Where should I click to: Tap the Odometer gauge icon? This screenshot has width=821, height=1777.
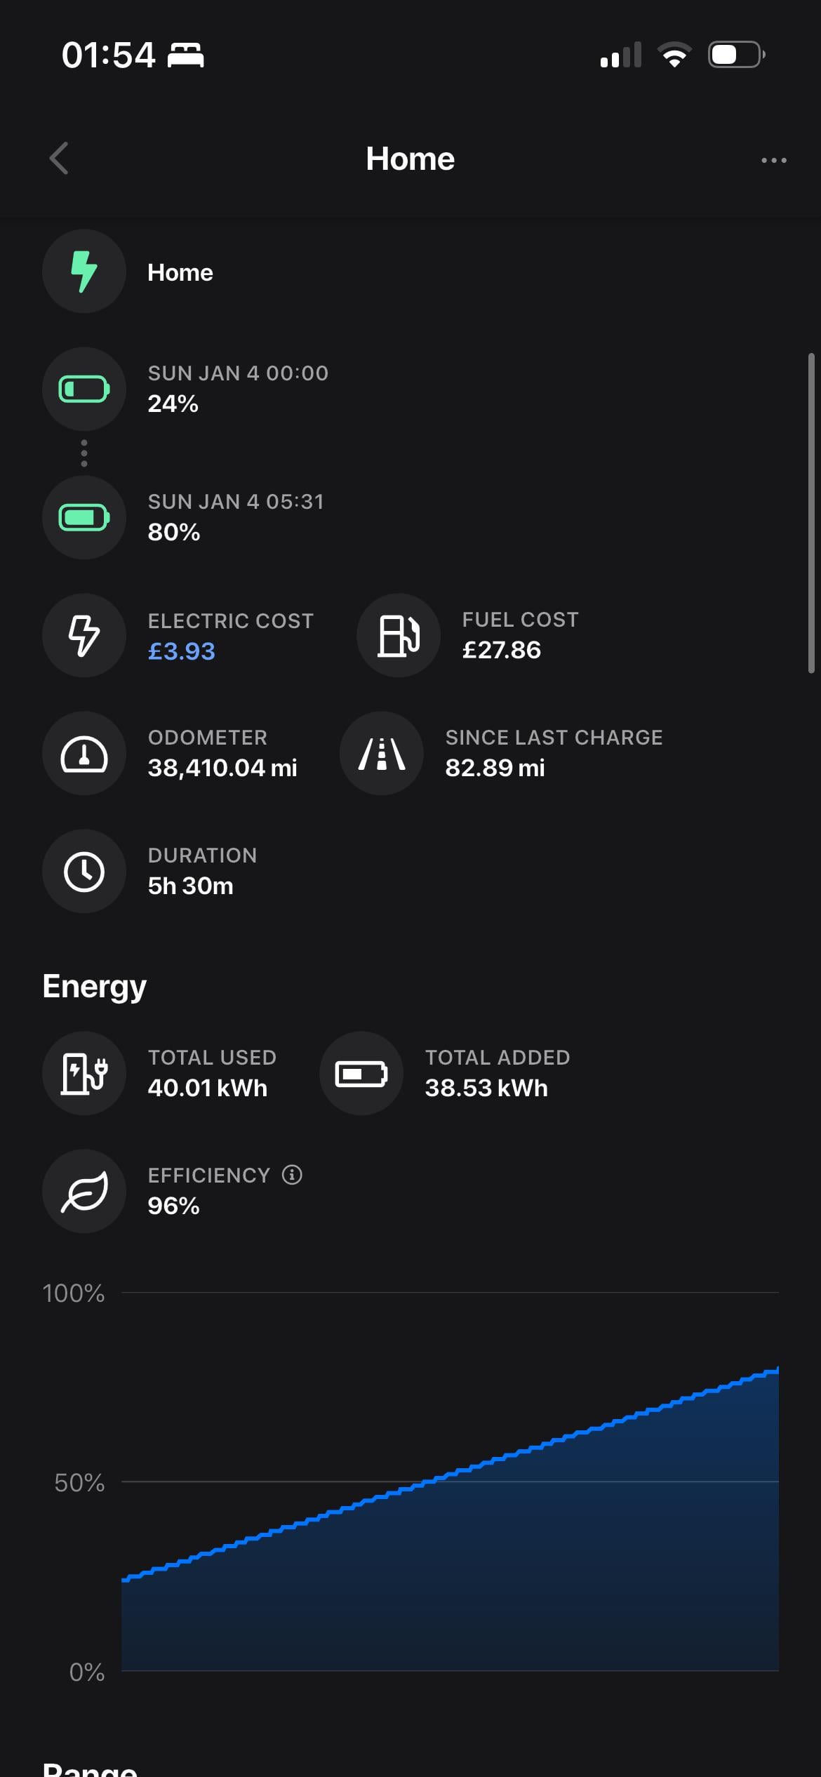coord(84,754)
